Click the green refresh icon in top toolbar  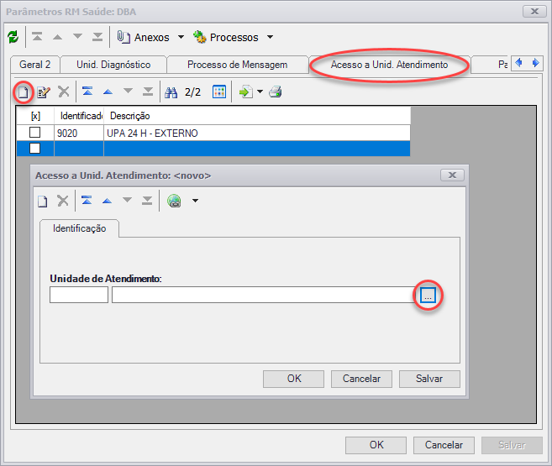(13, 37)
